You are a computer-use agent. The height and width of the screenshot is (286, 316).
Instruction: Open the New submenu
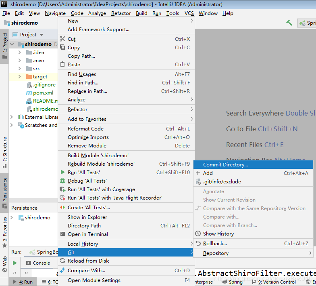point(126,21)
